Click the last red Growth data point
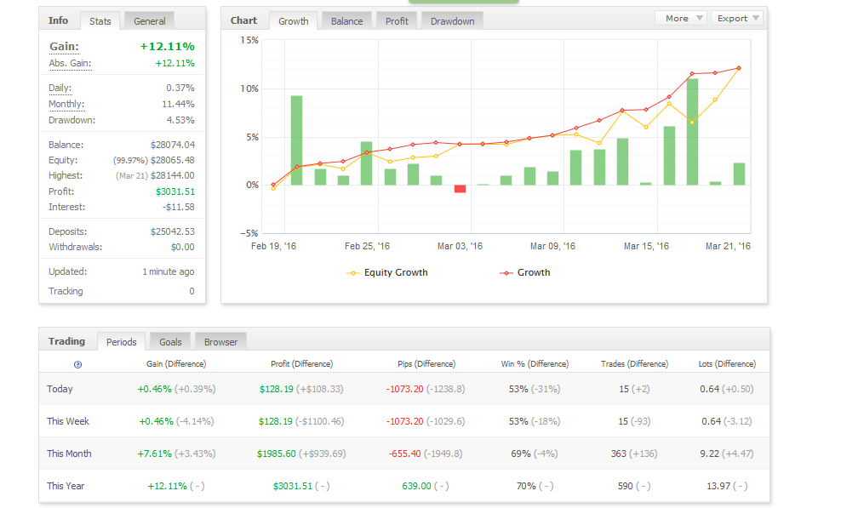This screenshot has height=508, width=841. tap(739, 68)
